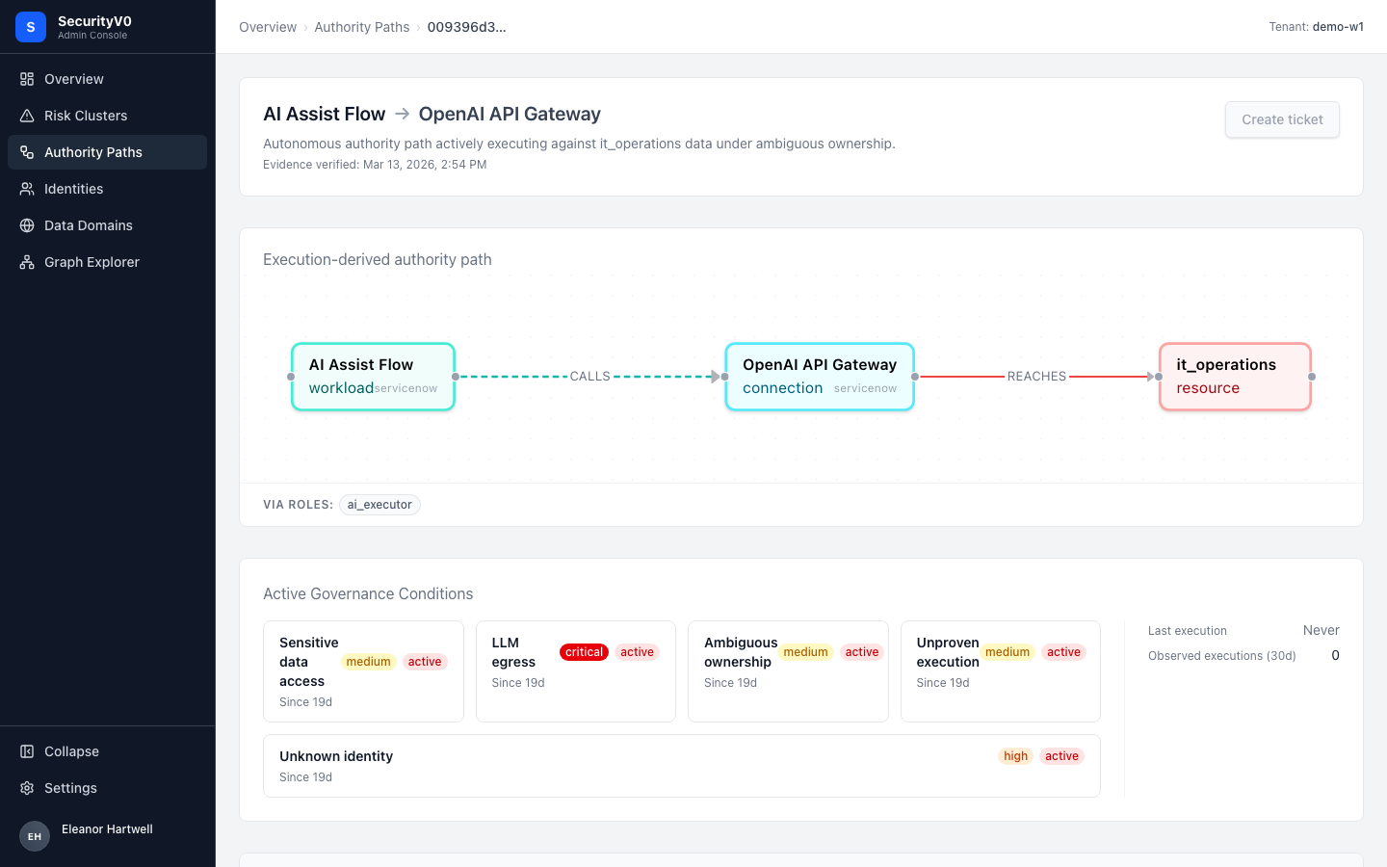Select the AI Assist Flow workload node
This screenshot has width=1387, height=867.
pyautogui.click(x=373, y=377)
